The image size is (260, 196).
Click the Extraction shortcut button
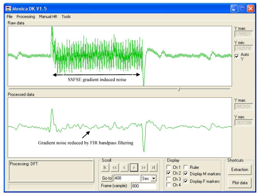[240, 170]
